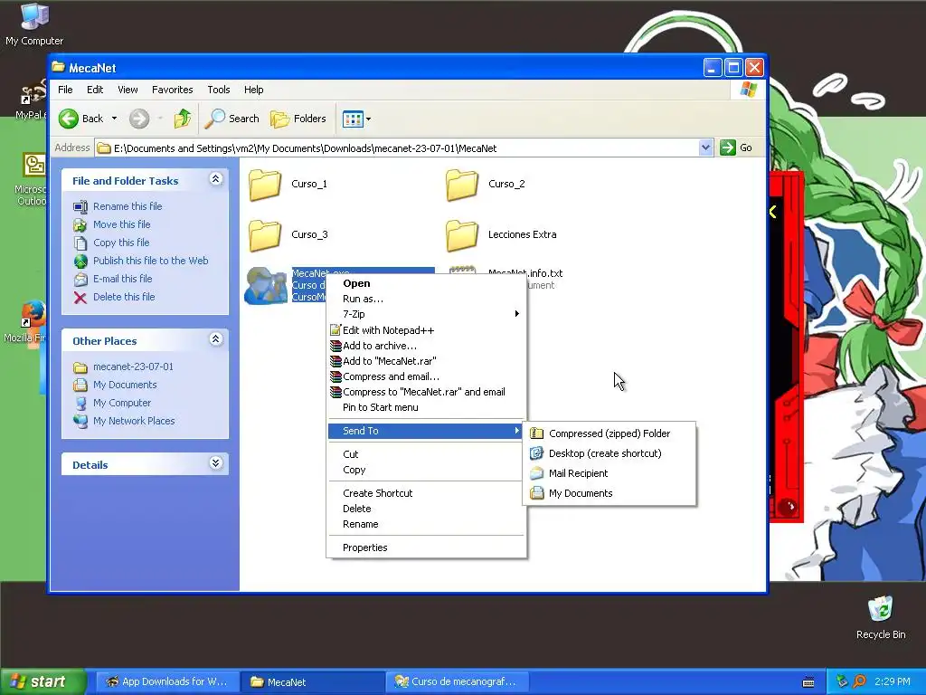The image size is (926, 695).
Task: Click E-mail this file link
Action: click(x=122, y=279)
